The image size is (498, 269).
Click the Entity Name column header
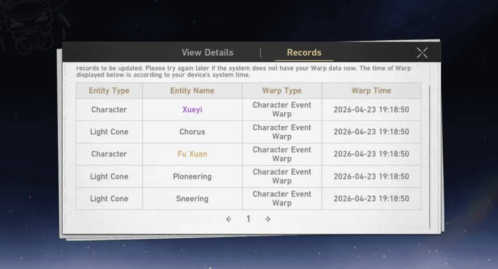tap(192, 90)
